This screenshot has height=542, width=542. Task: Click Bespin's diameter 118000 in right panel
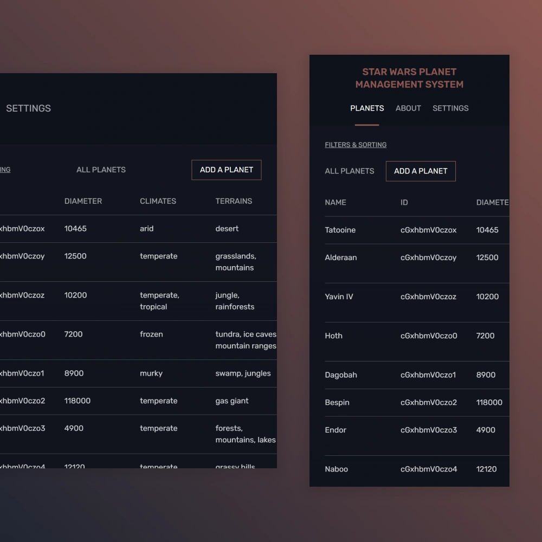click(489, 402)
